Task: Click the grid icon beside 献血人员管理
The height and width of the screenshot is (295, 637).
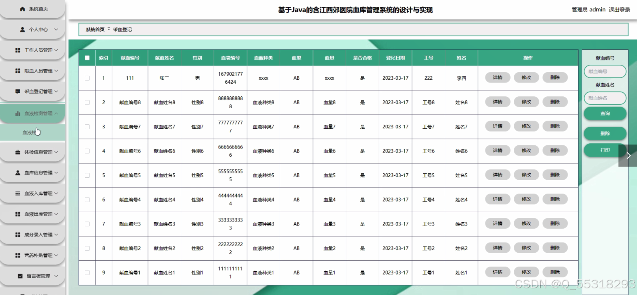Action: click(x=18, y=71)
